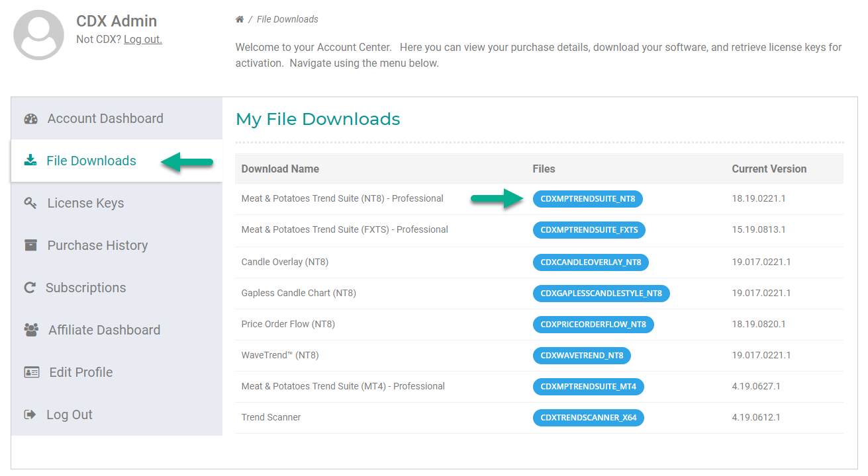Click the Price Order Flow (NT8) row name
Image resolution: width=868 pixels, height=476 pixels.
pos(288,324)
